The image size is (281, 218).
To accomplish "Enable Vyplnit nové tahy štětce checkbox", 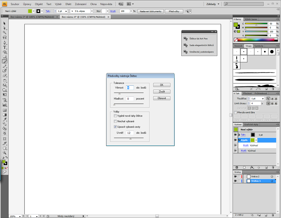I will pyautogui.click(x=116, y=116).
